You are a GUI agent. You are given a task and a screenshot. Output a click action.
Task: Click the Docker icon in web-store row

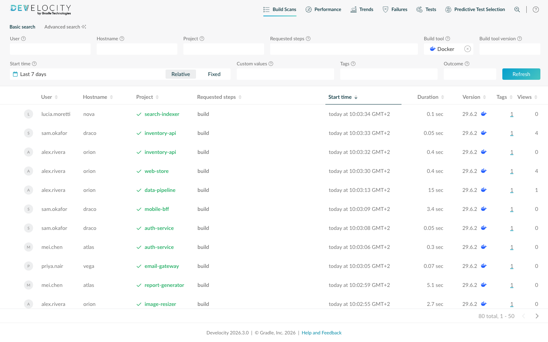(484, 171)
